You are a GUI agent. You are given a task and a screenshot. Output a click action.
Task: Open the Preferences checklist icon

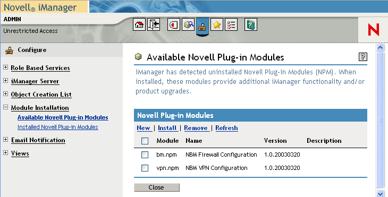tap(231, 24)
